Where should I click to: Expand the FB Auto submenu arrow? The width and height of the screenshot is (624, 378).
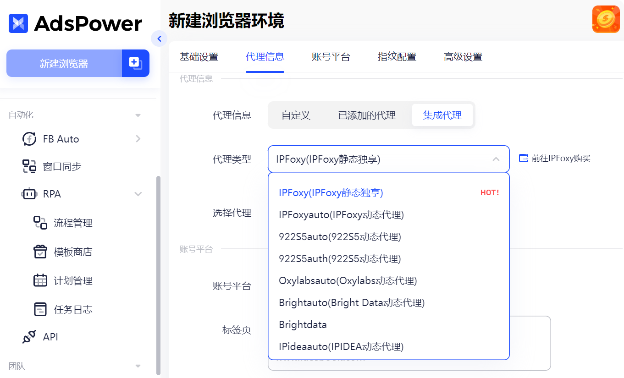coord(138,139)
